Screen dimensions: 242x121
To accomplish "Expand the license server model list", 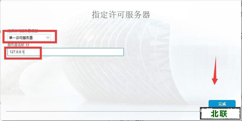I will coord(29,38).
